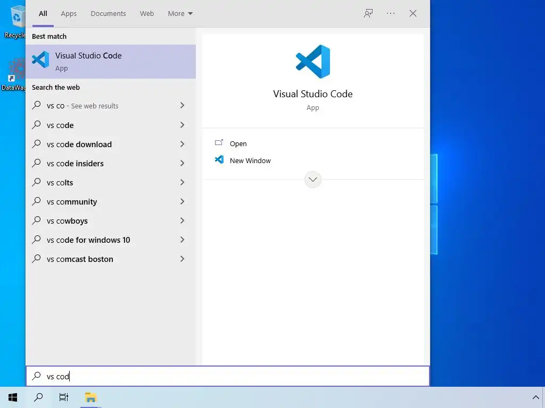The width and height of the screenshot is (545, 408).
Task: Expand arrow for 'vs cowboys'
Action: (182, 220)
